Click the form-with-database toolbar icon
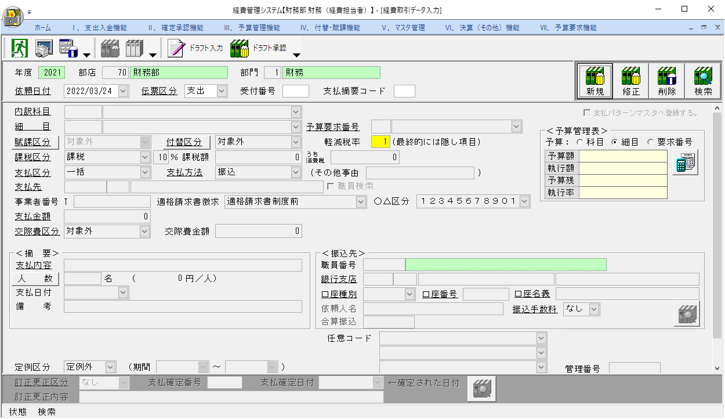 click(68, 49)
